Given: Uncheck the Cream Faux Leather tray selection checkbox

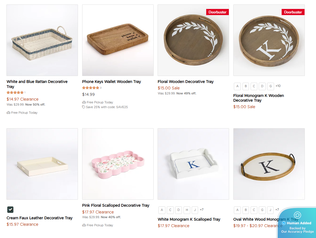Looking at the screenshot, I should (x=10, y=209).
